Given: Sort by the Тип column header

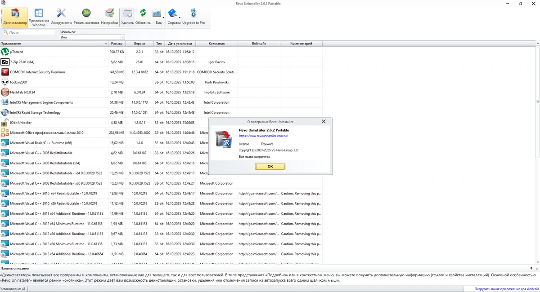Looking at the screenshot, I should click(159, 44).
